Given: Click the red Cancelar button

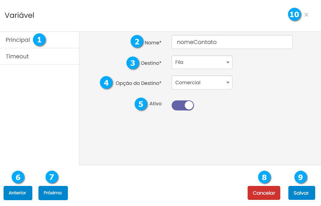Looking at the screenshot, I should tap(264, 193).
